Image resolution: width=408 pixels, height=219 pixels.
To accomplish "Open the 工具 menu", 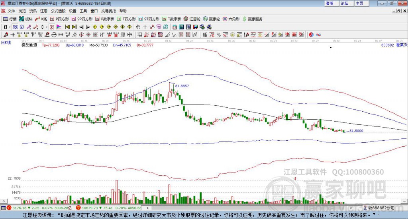I will pyautogui.click(x=83, y=11).
